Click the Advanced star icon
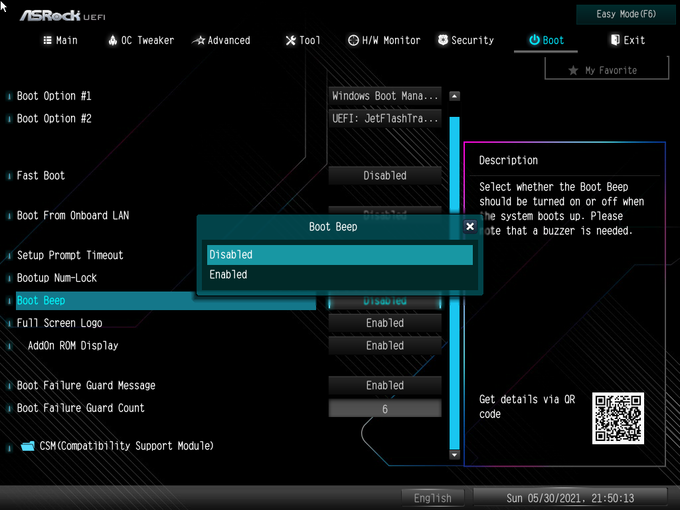 [199, 41]
